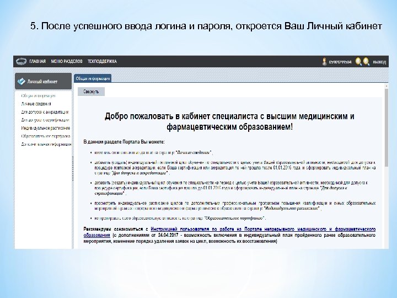Click the Свернуть button

click(91, 92)
